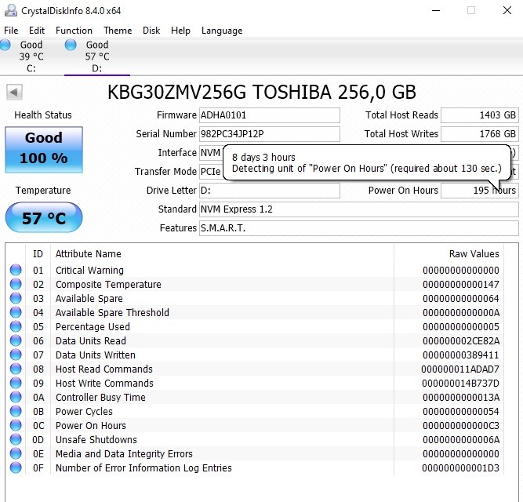The height and width of the screenshot is (502, 523).
Task: Click the Error Information Log Entries icon
Action: coord(16,467)
